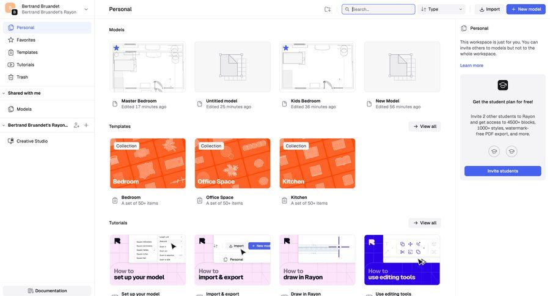Go to Favorites in the sidebar

click(x=47, y=40)
